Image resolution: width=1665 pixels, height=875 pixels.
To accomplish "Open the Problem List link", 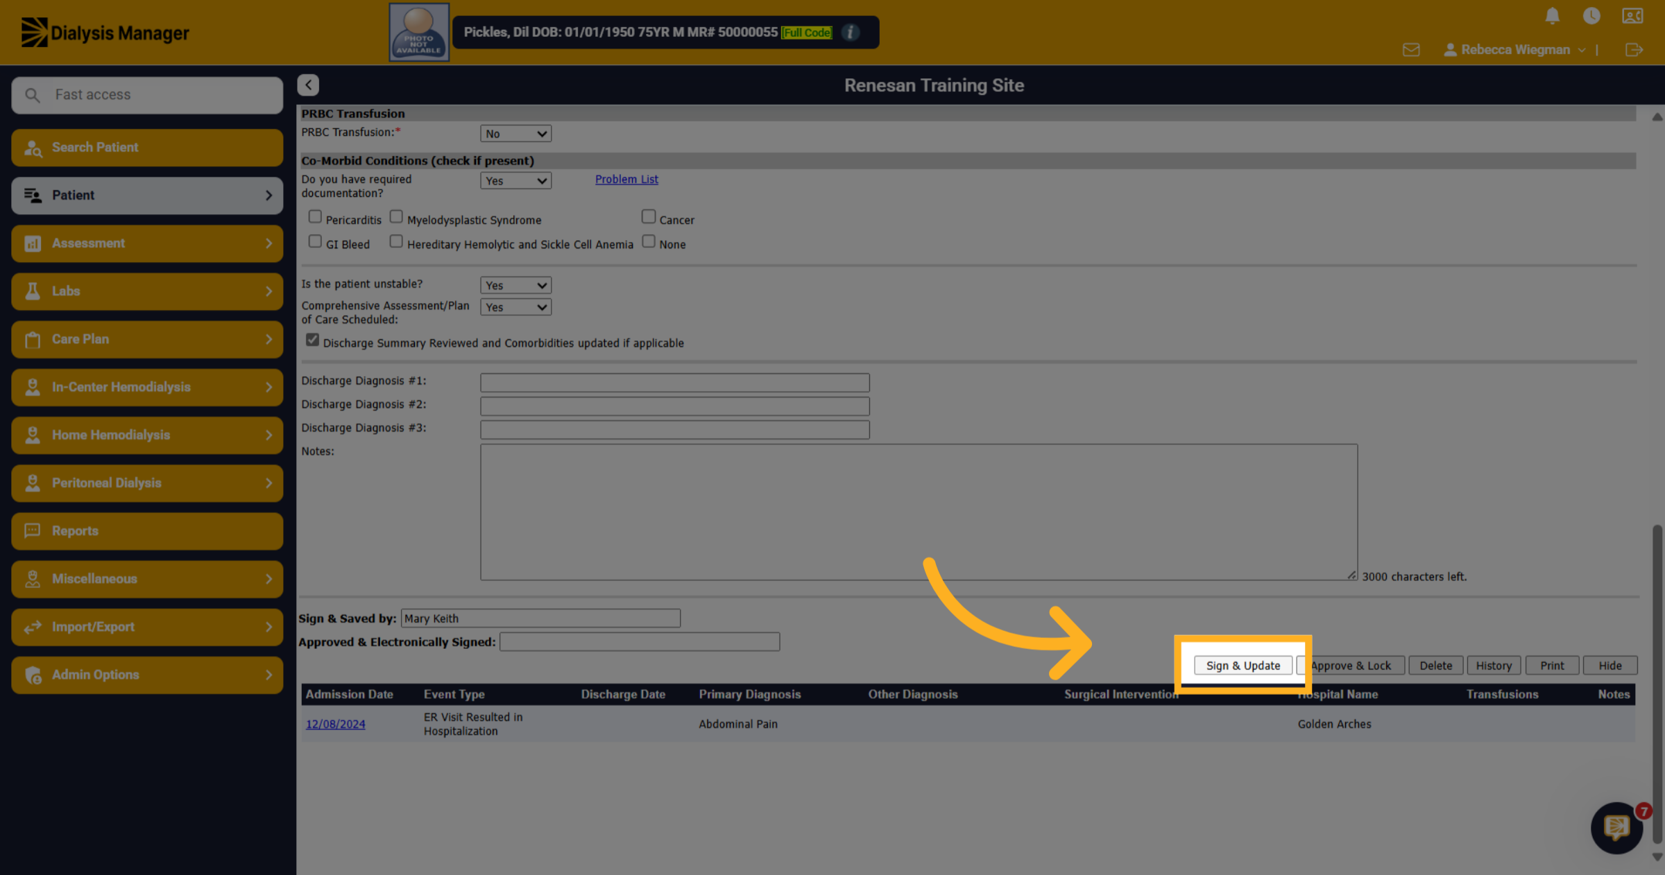I will (626, 179).
